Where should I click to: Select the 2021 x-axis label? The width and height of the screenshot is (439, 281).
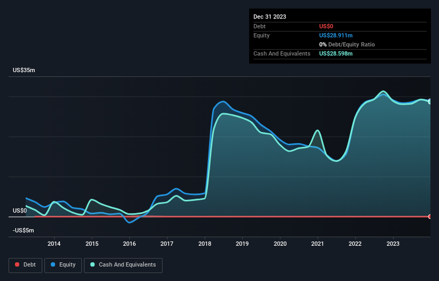(318, 244)
